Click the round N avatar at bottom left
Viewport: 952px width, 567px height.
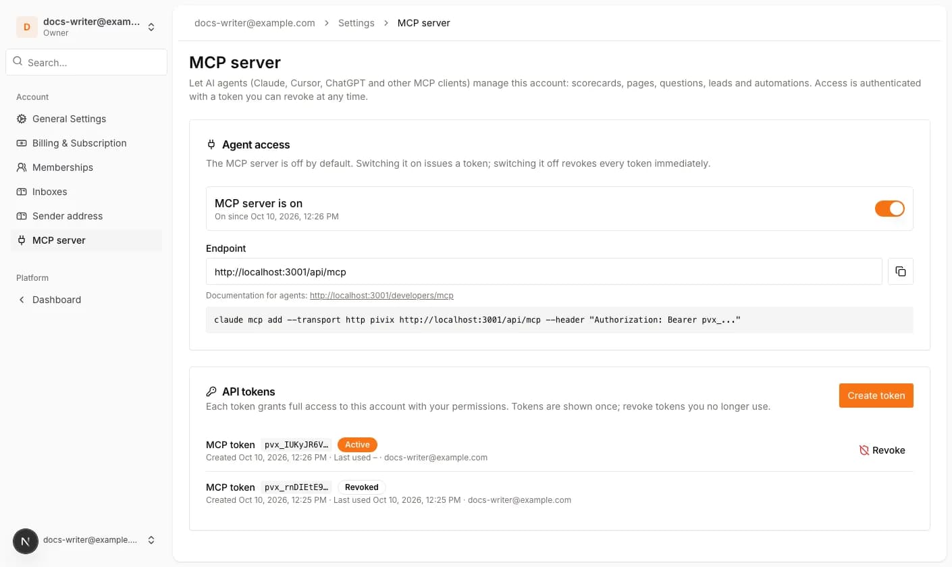point(26,541)
